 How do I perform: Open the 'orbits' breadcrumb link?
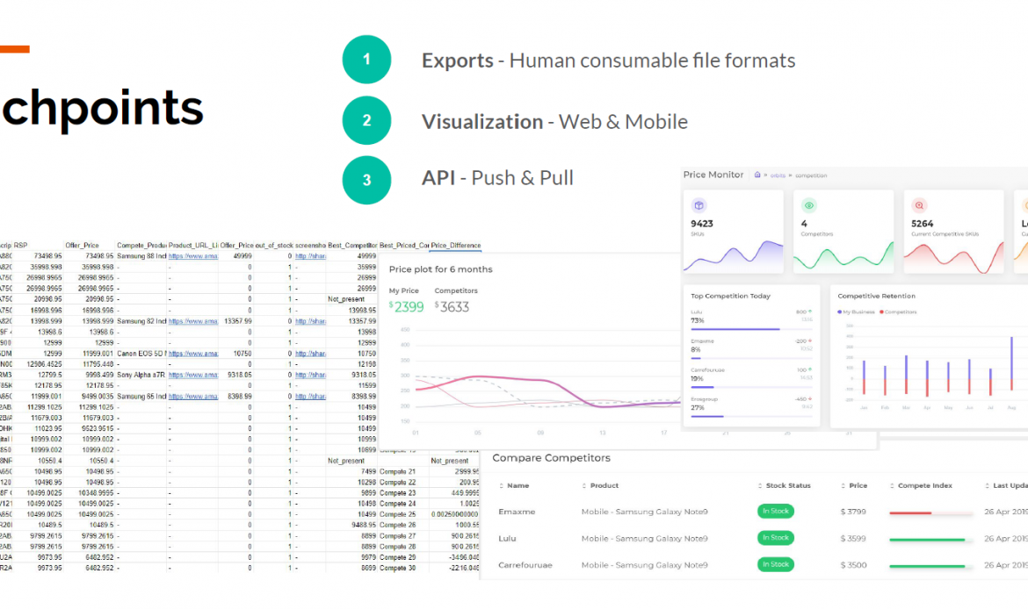click(778, 176)
